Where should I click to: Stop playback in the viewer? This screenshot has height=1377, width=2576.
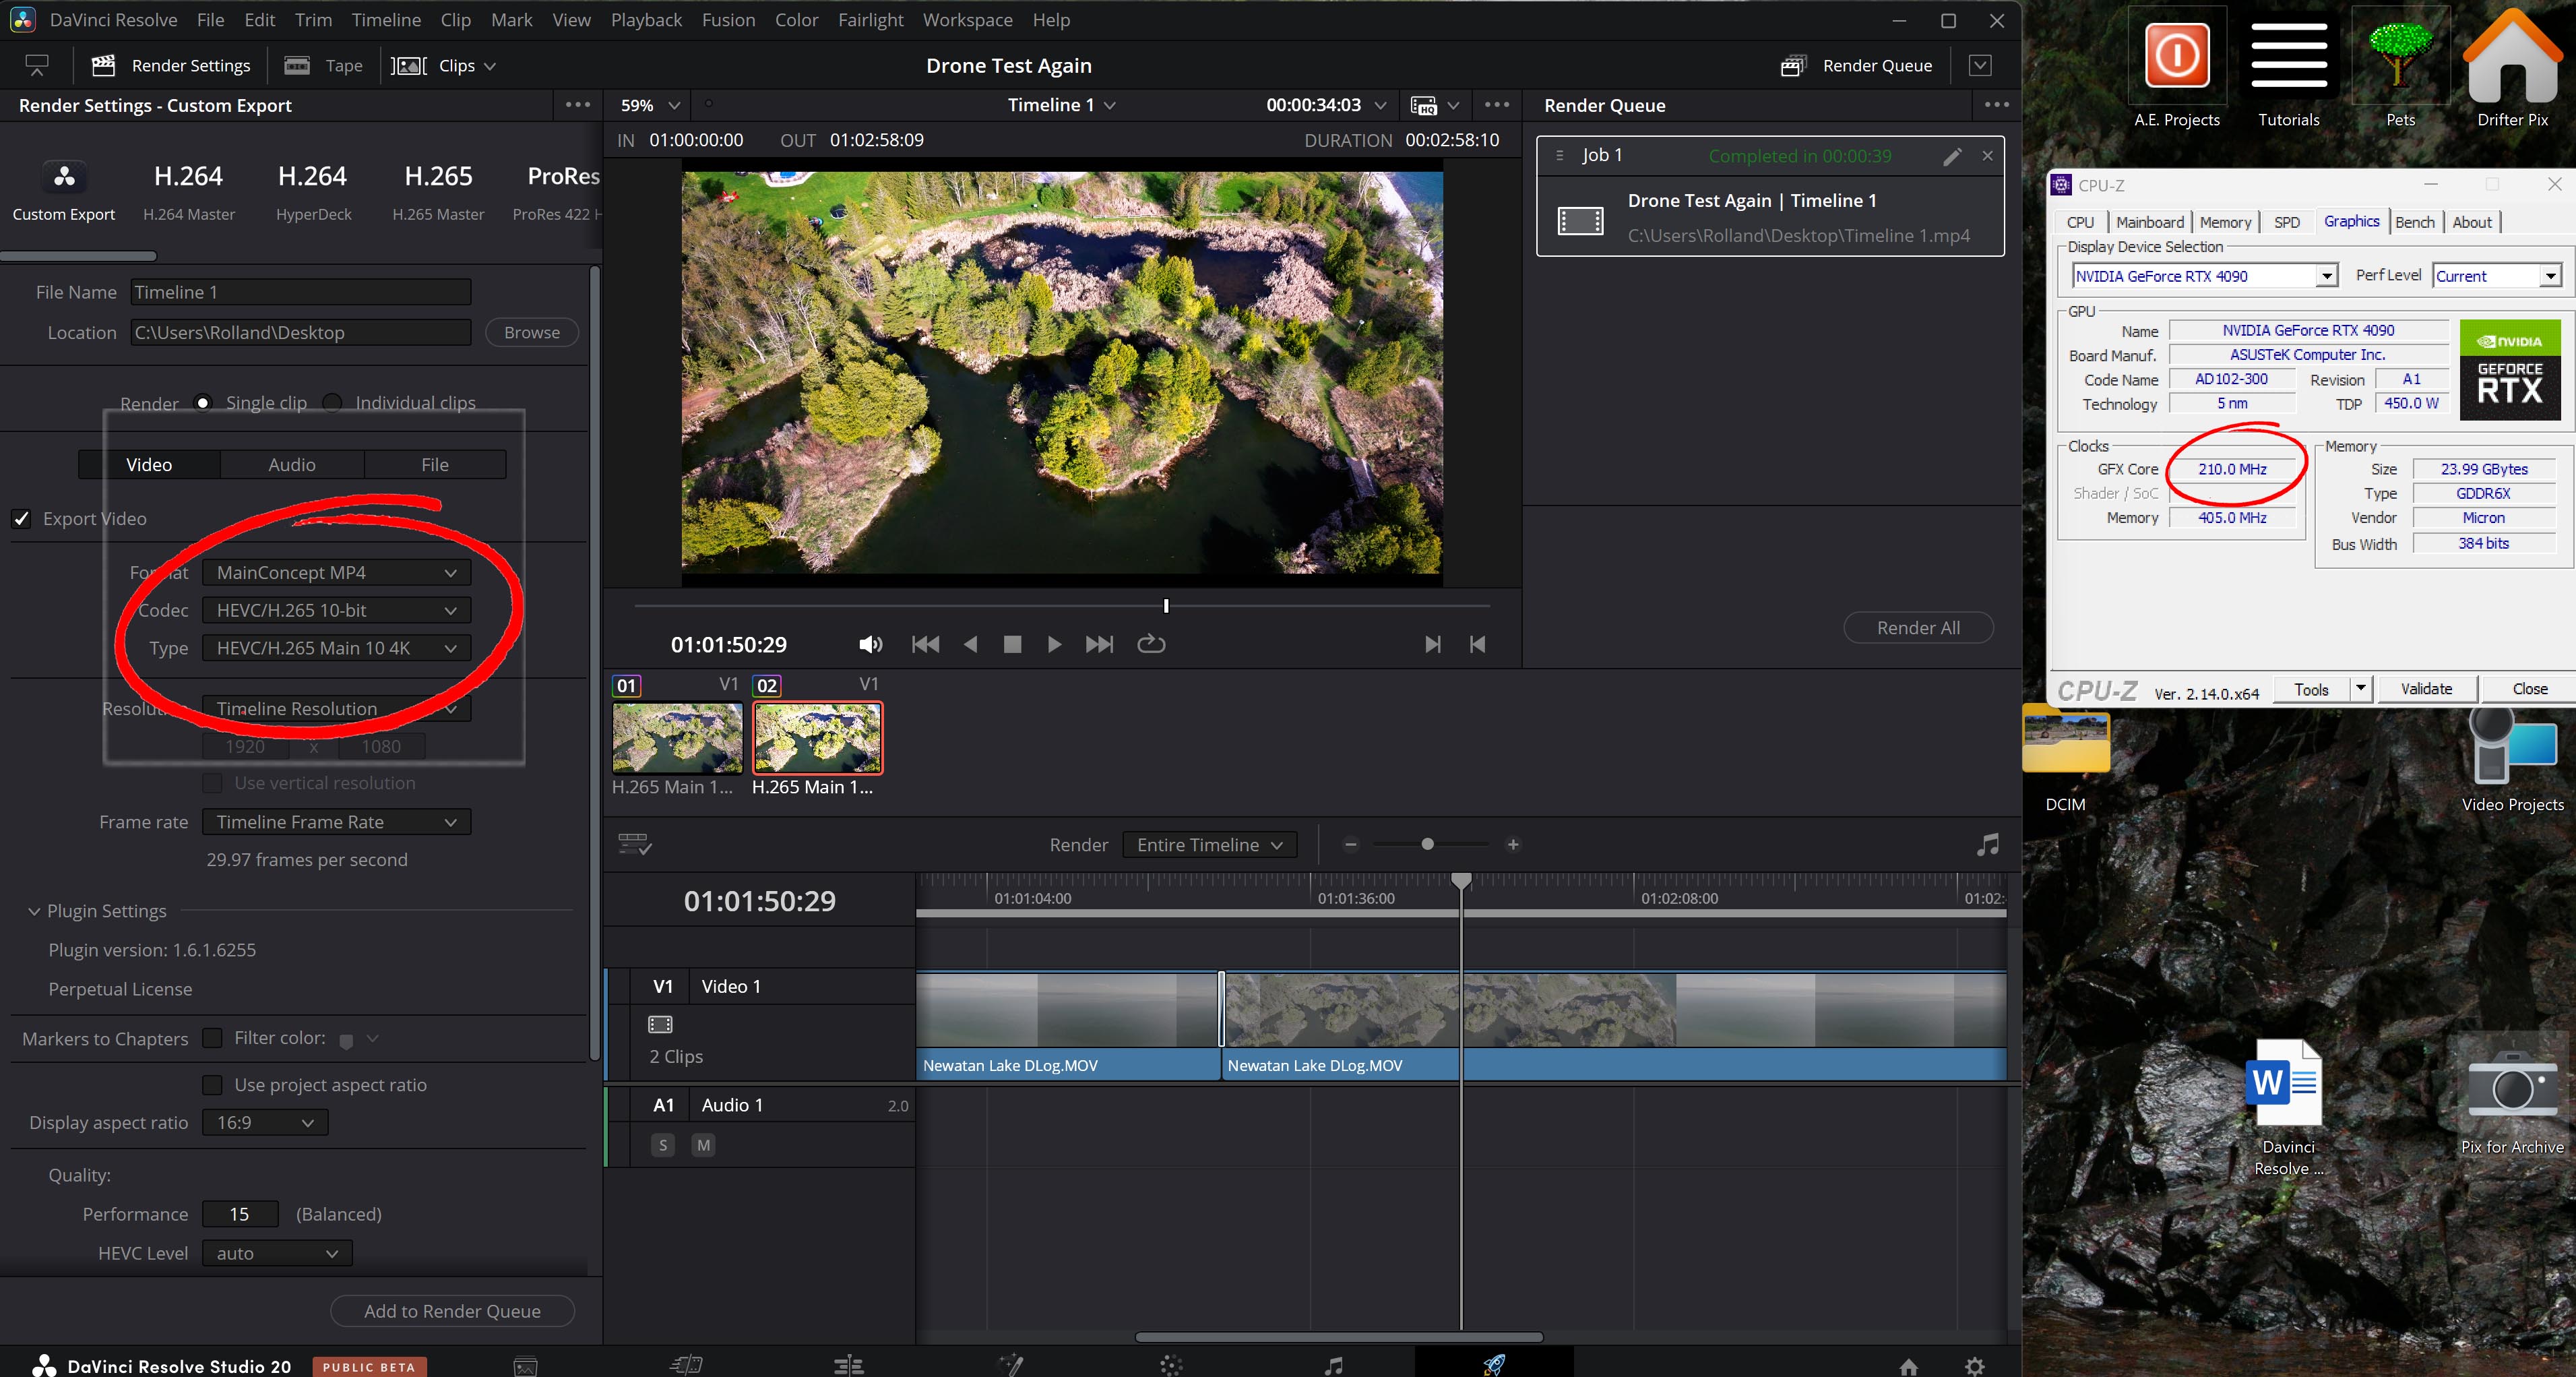(1012, 644)
